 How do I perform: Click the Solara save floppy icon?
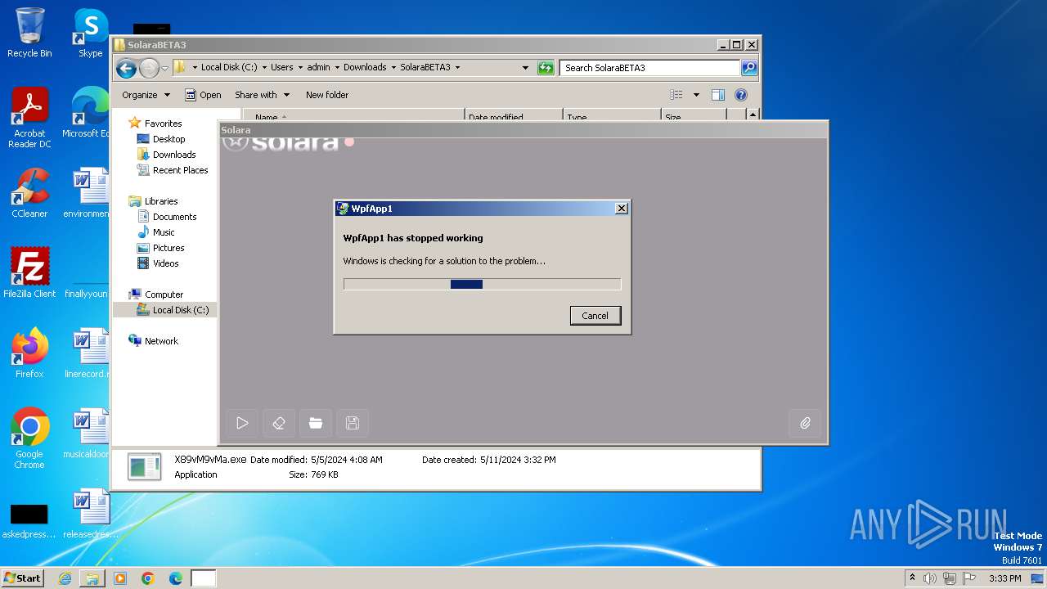point(353,423)
